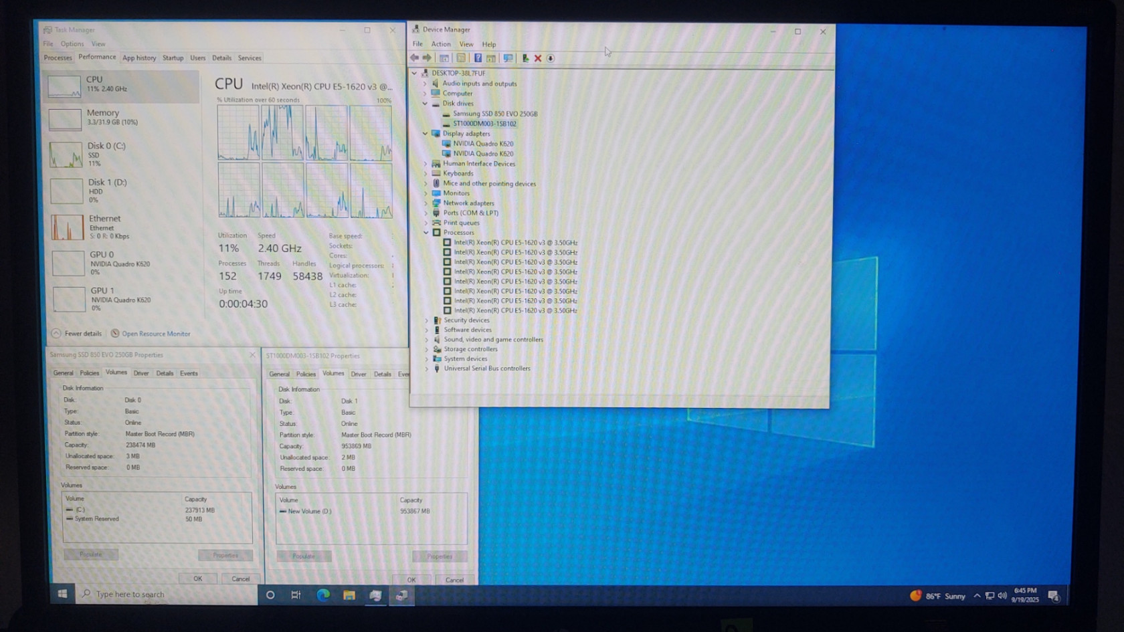The width and height of the screenshot is (1124, 632).
Task: Select the Samsung SSD 850 EVO 250GB device
Action: 494,114
